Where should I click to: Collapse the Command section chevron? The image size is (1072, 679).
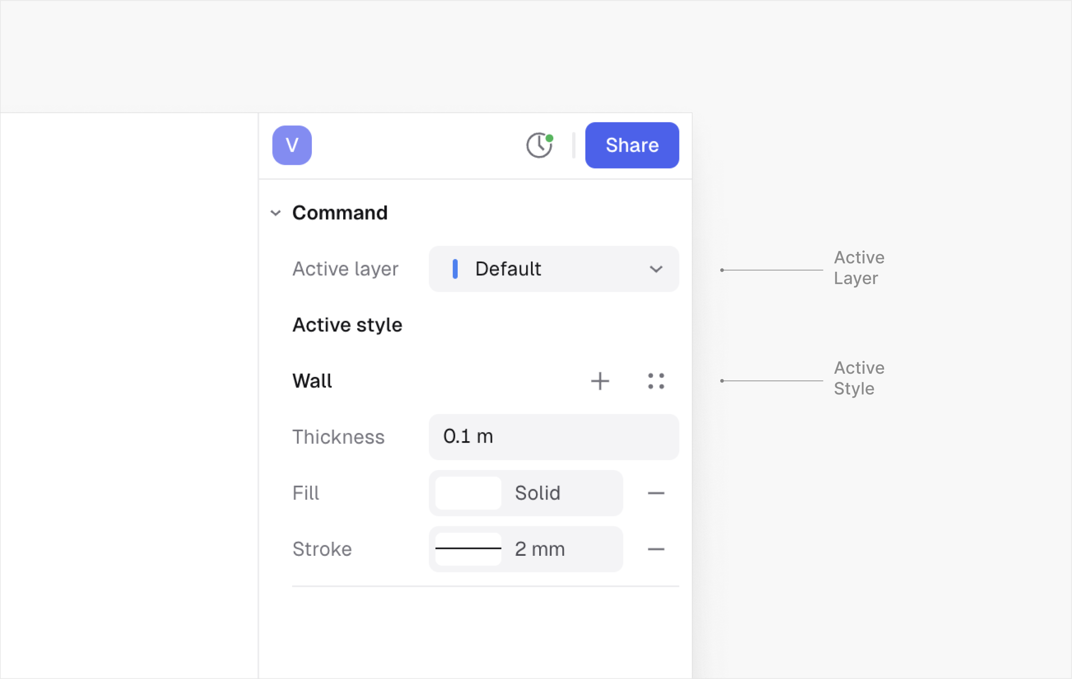tap(276, 213)
